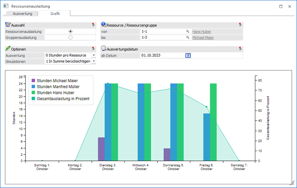
Task: Select the Ressourcenauslastung radio option
Action: point(70,31)
